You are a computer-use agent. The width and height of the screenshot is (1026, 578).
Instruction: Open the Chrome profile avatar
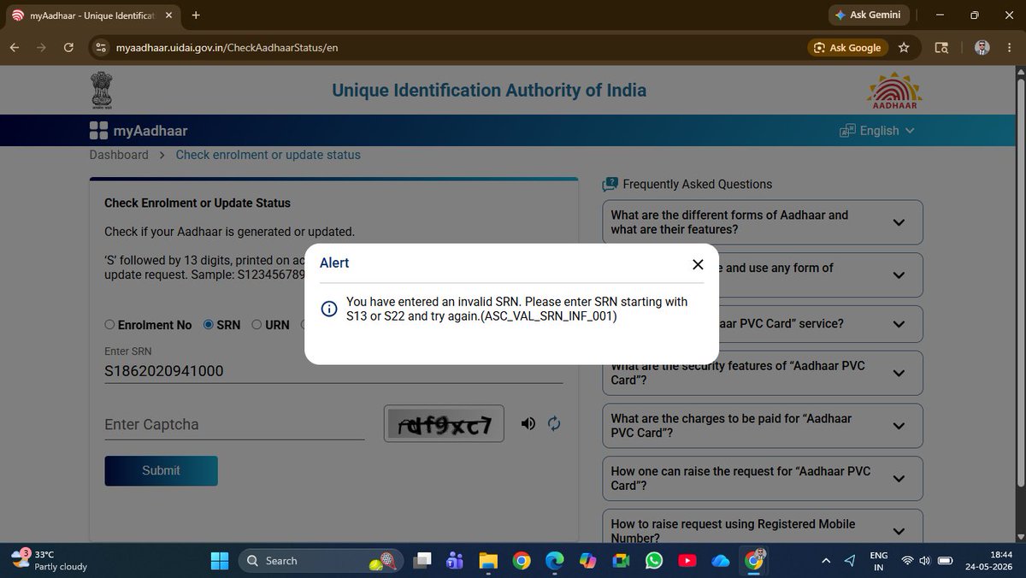(982, 48)
